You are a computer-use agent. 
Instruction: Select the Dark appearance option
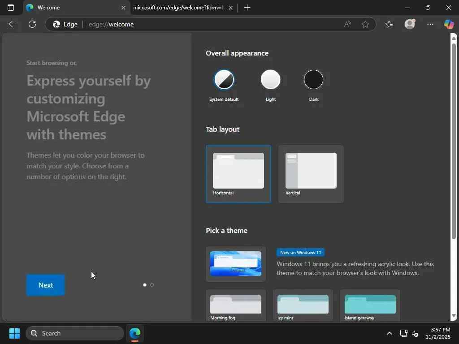(x=313, y=80)
